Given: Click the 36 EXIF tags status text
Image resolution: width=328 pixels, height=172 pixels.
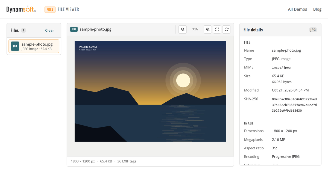Looking at the screenshot, I should [127, 161].
